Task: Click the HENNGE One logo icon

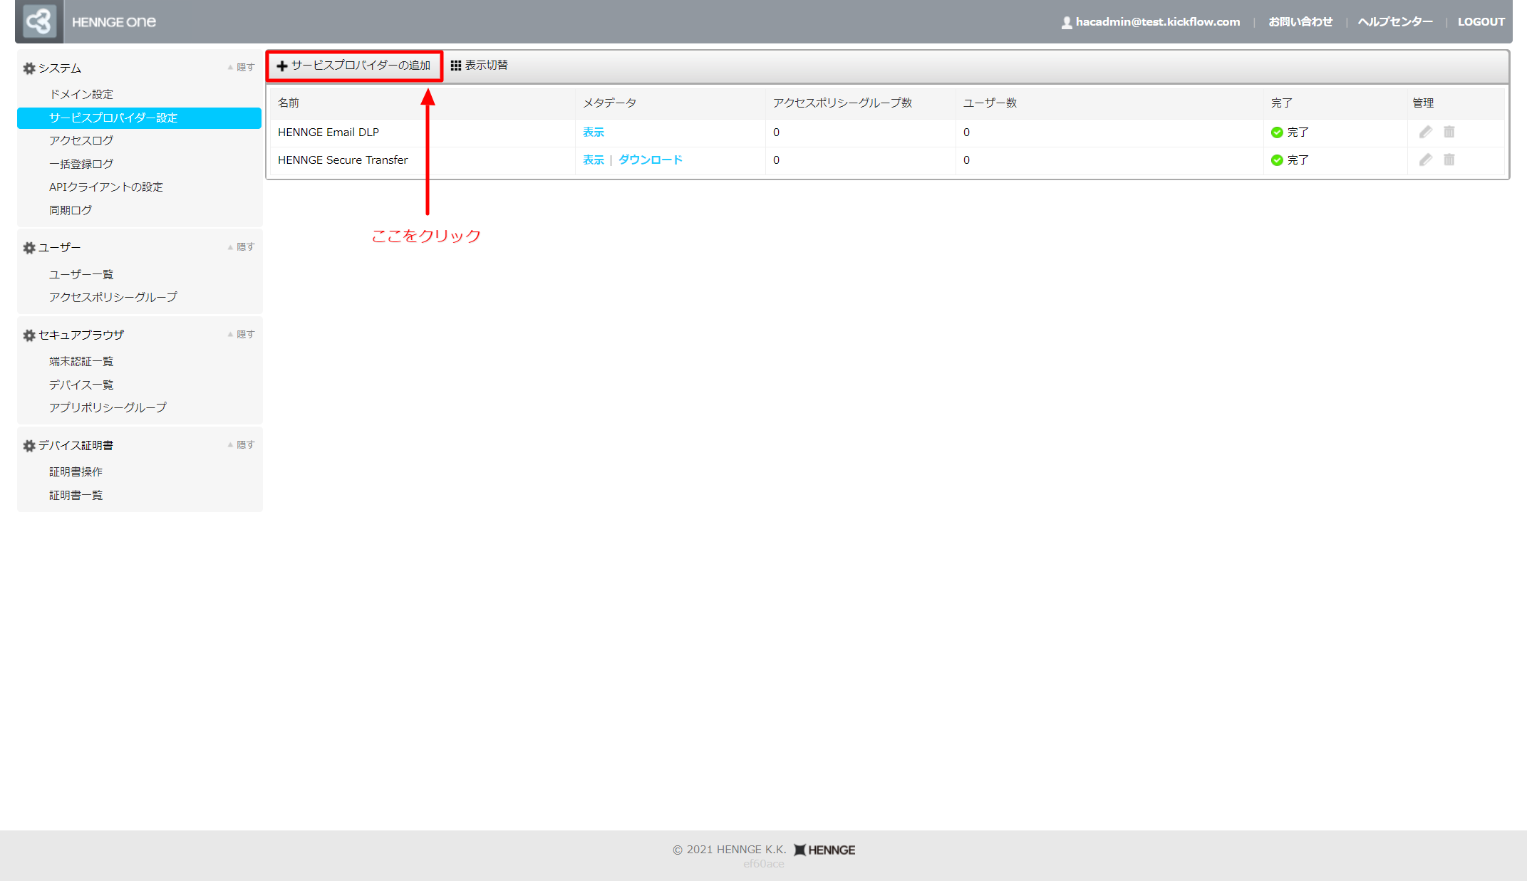Action: tap(39, 21)
